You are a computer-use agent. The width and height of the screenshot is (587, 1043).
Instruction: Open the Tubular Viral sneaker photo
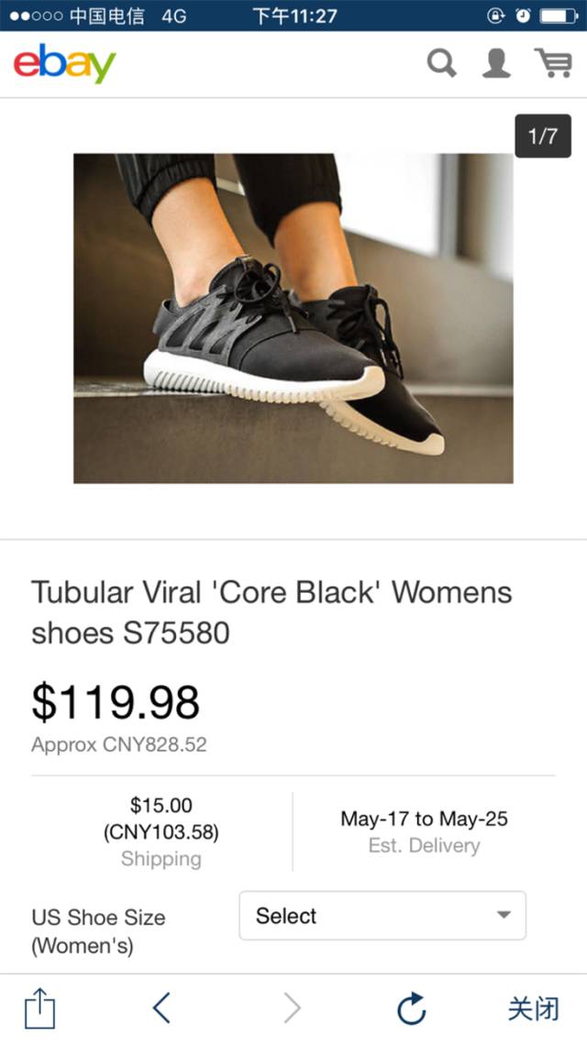coord(293,319)
